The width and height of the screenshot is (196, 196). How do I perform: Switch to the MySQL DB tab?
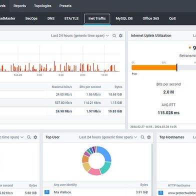coord(124,18)
